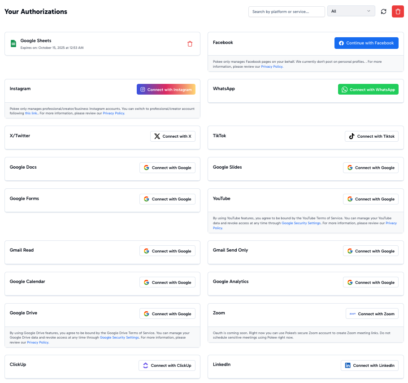The image size is (408, 383).
Task: Open Privacy Policy link under Google Drive
Action: (x=38, y=342)
